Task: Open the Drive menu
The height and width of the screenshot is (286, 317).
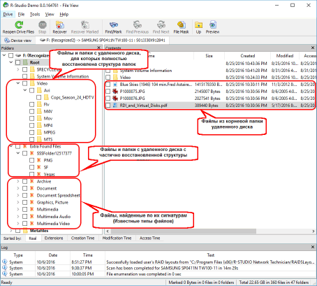Action: (x=8, y=15)
